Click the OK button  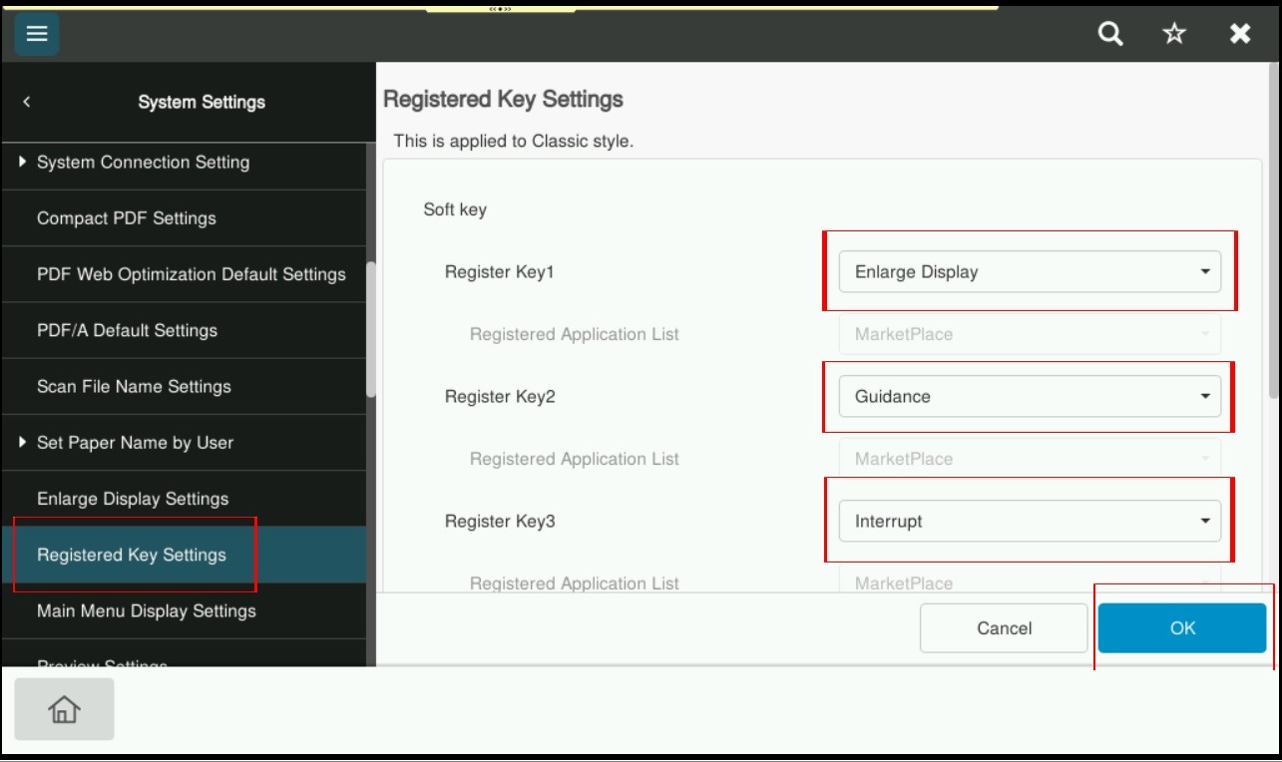1182,628
